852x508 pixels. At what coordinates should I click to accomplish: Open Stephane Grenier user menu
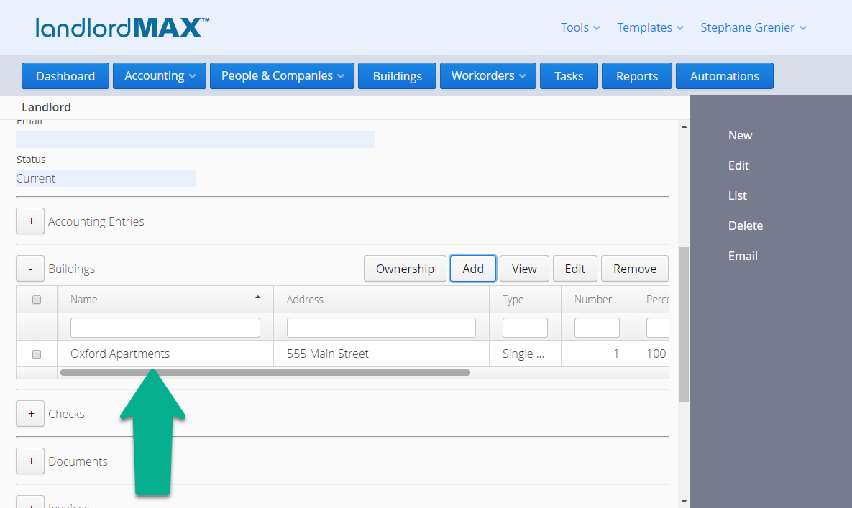(x=753, y=28)
